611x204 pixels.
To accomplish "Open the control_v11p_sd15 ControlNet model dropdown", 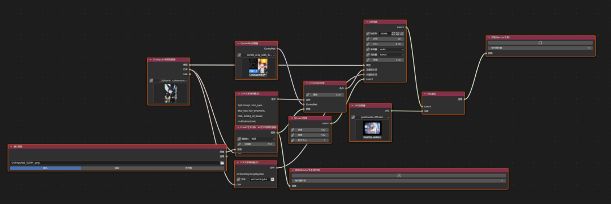I will (259, 55).
